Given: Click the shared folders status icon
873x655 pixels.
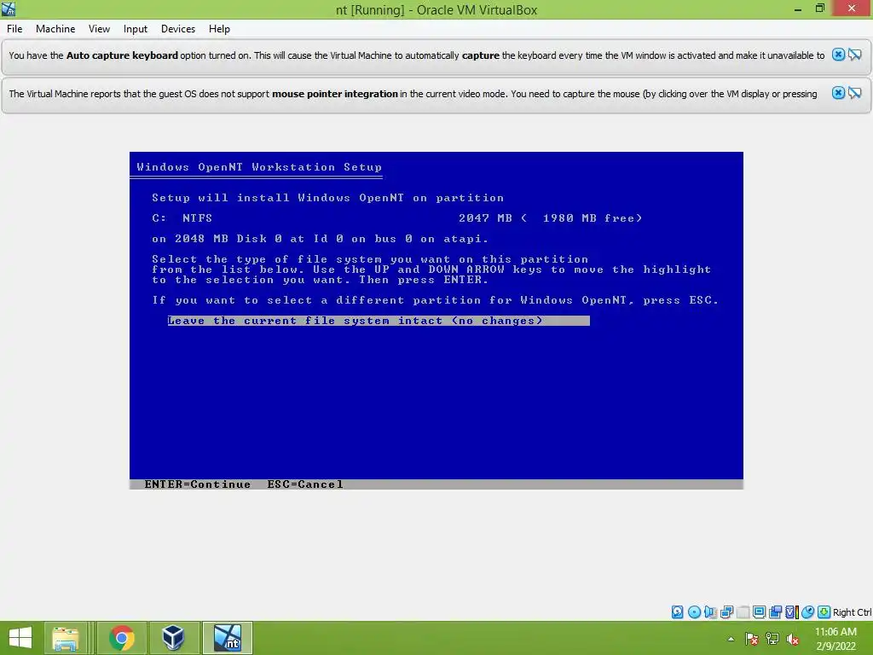Looking at the screenshot, I should tap(775, 612).
